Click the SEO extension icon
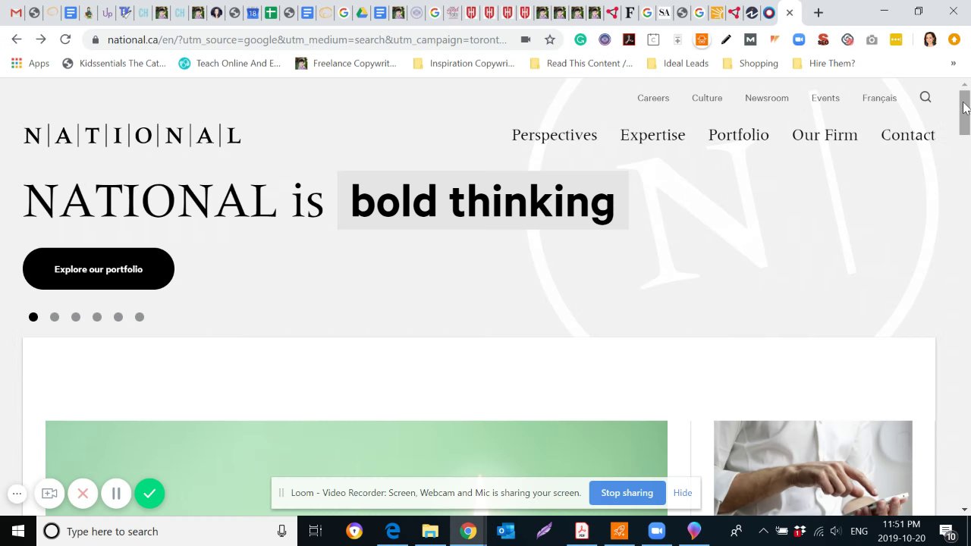 823,39
